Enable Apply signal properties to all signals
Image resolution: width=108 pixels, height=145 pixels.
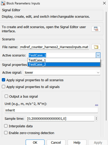(3, 87)
